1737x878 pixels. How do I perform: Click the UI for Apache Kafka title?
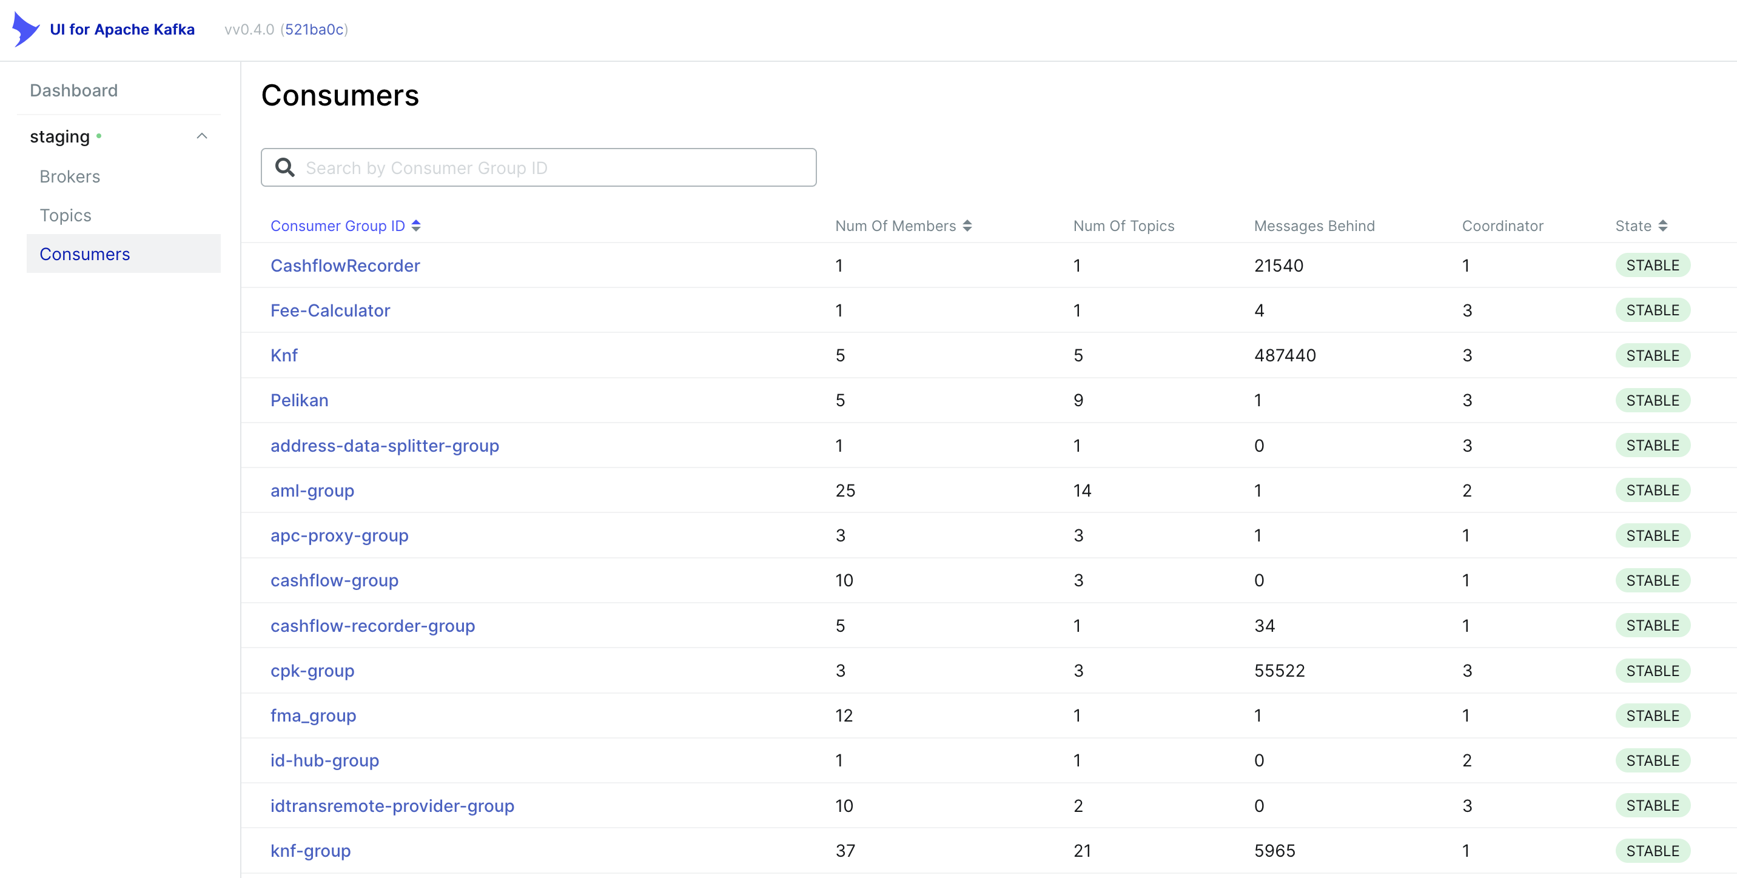coord(122,29)
